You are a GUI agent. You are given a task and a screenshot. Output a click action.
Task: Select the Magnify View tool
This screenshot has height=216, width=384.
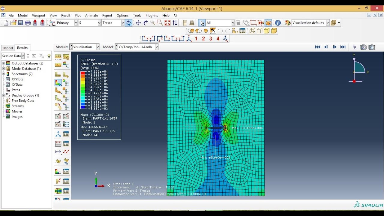tap(153, 23)
